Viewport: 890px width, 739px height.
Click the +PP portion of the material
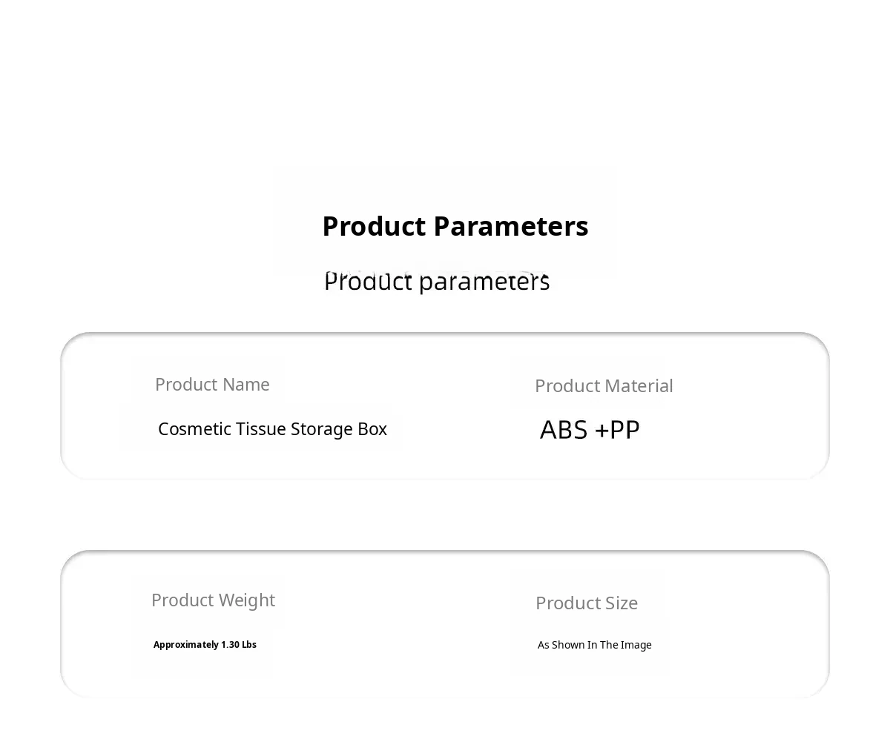point(617,430)
